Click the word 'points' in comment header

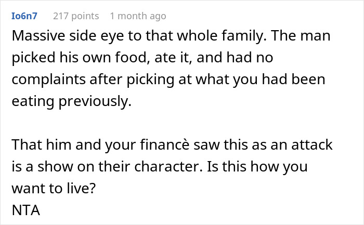[84, 16]
